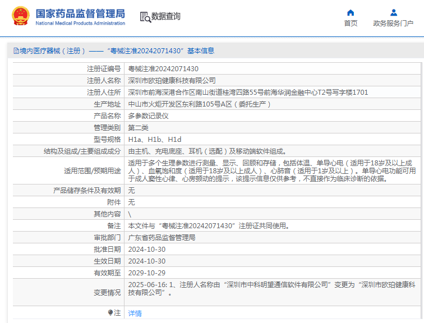The width and height of the screenshot is (424, 323).
Task: Click the backslash value beside 其他内容
Action: coord(130,214)
